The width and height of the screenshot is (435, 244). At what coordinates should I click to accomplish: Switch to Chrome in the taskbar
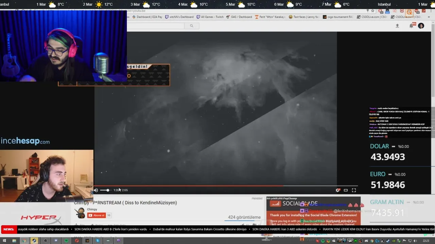(x=24, y=241)
